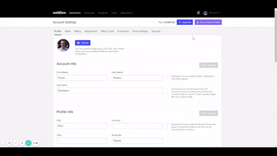Open the Learn link in the header

(114, 13)
